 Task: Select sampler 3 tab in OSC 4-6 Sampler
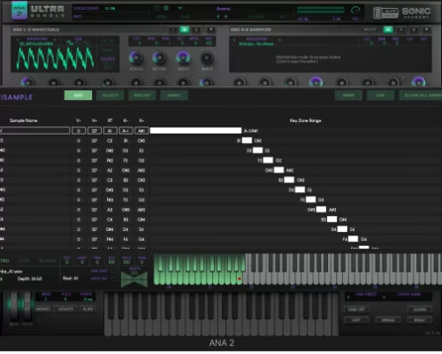coord(414,30)
